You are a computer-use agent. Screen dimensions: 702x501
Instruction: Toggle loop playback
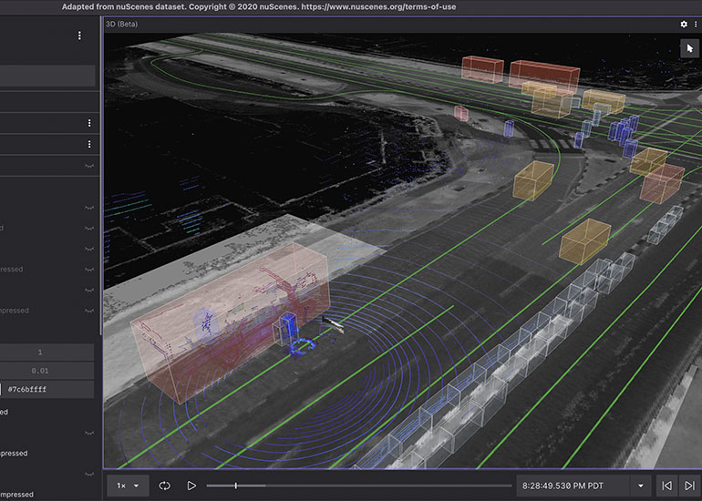coord(165,486)
